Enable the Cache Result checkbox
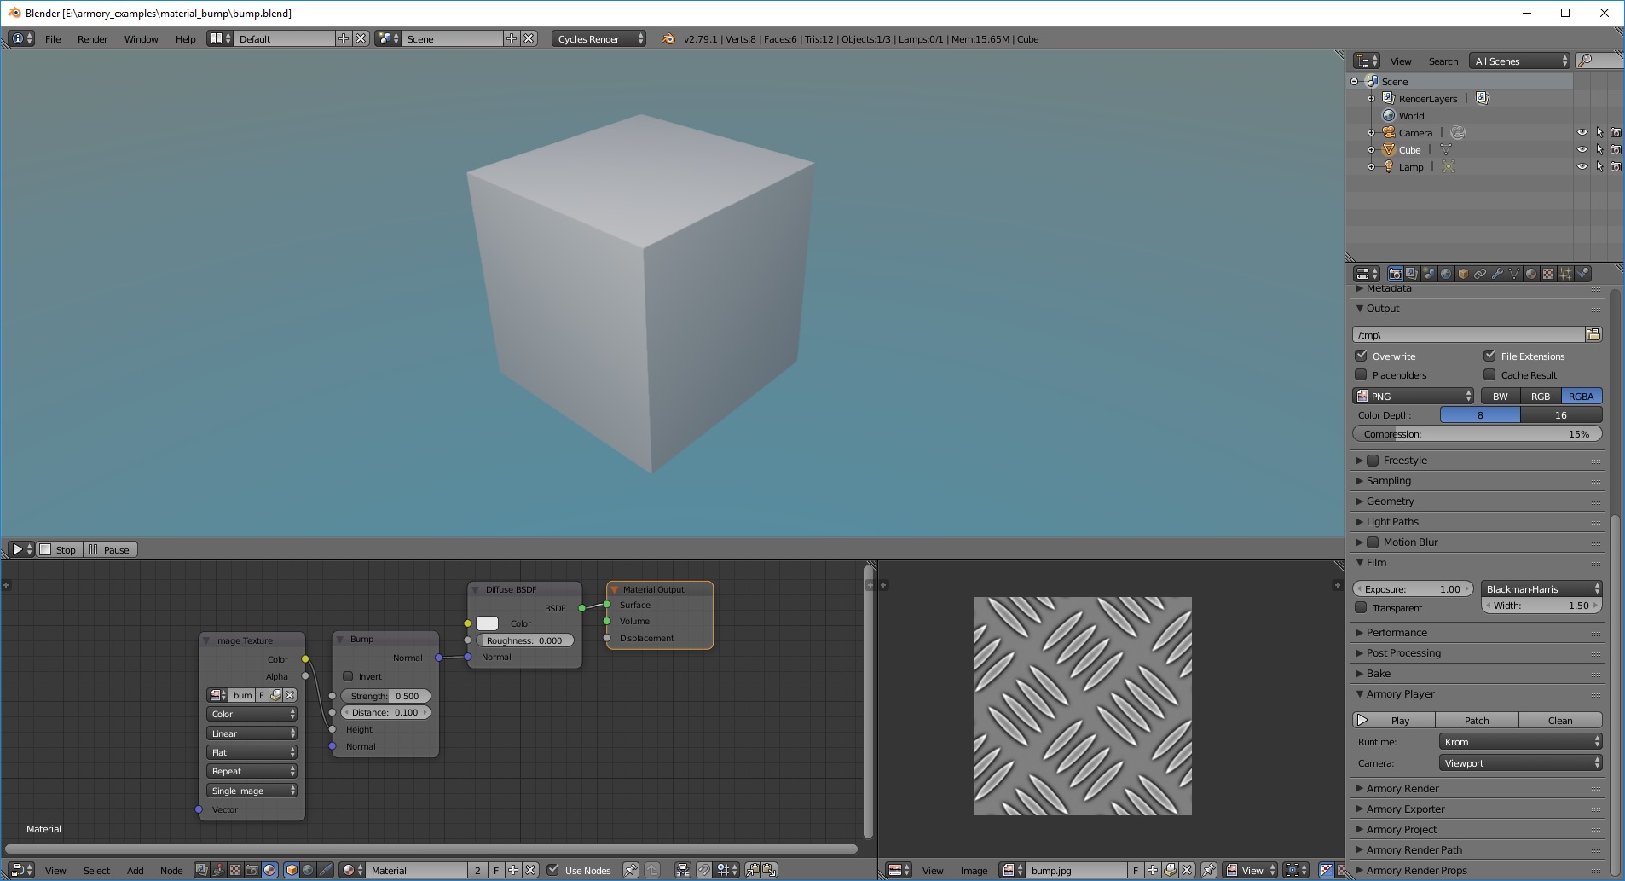This screenshot has width=1625, height=881. (x=1489, y=374)
